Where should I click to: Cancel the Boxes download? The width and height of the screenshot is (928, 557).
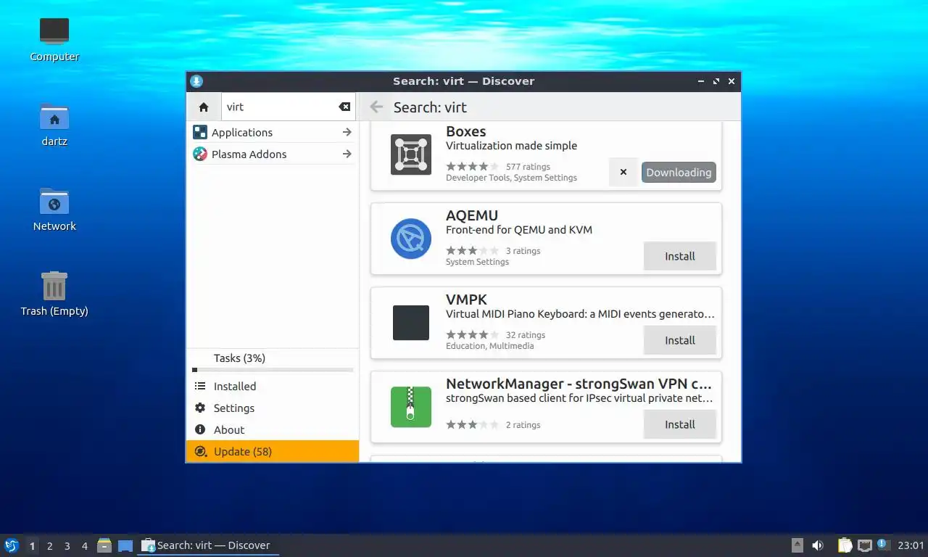coord(623,173)
